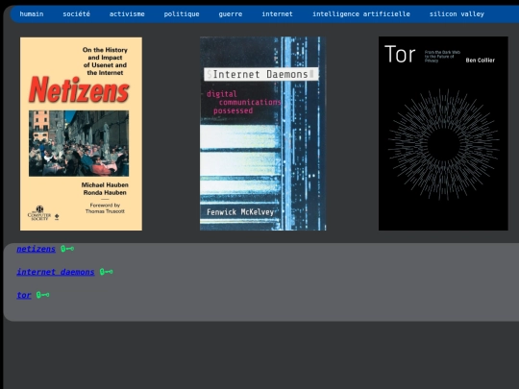Open the tor link

[x=24, y=295]
